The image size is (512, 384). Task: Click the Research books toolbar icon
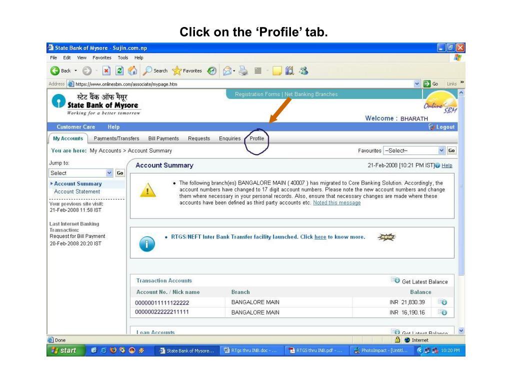[289, 71]
